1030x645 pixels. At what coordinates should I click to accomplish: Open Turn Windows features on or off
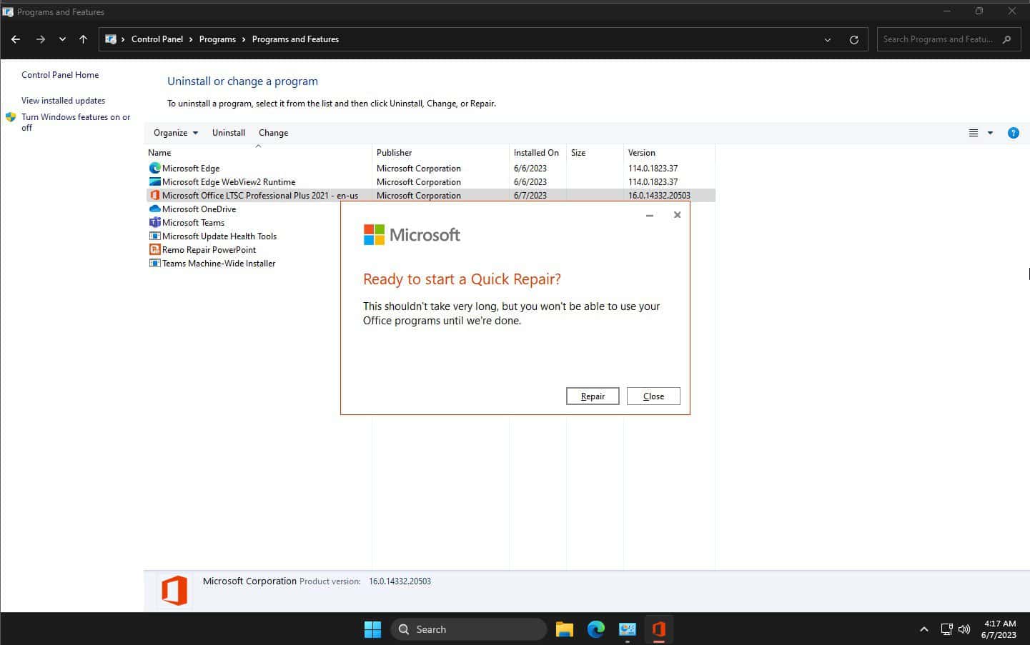tap(76, 122)
